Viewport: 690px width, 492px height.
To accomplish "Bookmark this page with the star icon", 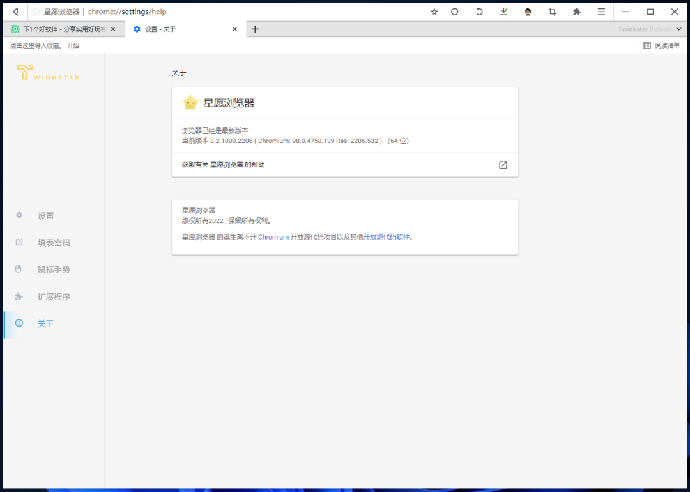I will [x=434, y=12].
